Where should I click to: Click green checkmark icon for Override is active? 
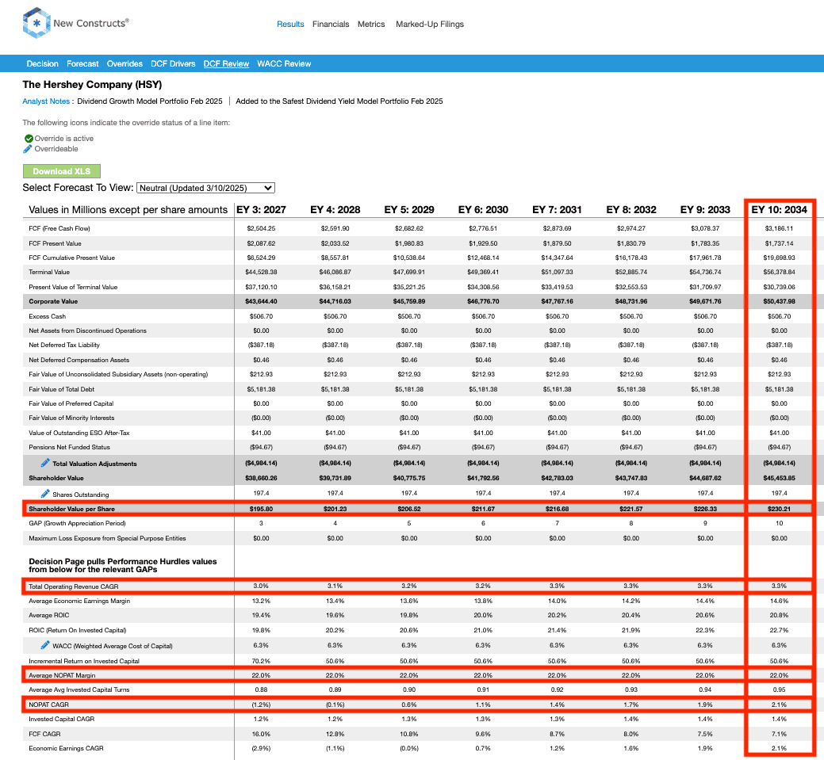point(29,139)
